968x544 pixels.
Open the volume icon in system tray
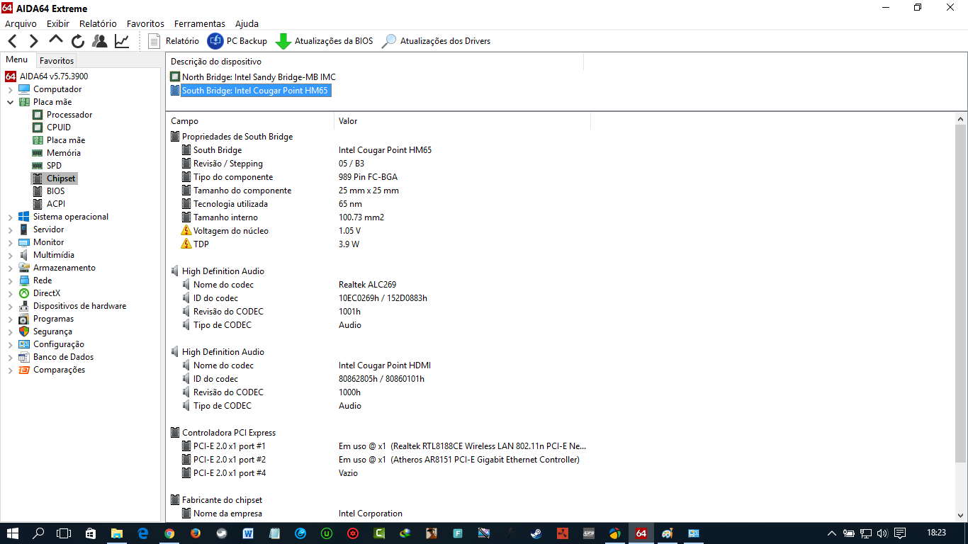tap(882, 533)
